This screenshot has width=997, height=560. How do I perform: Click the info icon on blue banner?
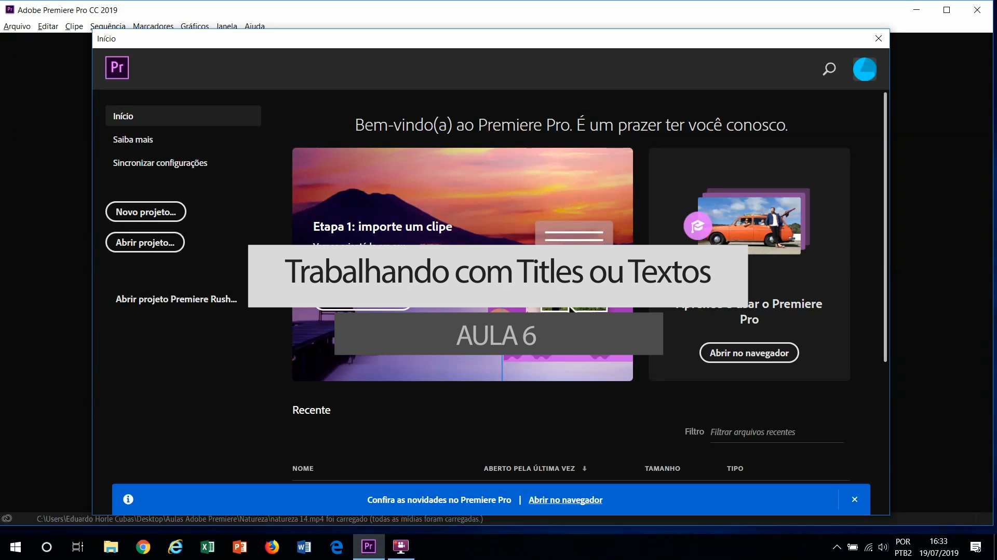(128, 499)
